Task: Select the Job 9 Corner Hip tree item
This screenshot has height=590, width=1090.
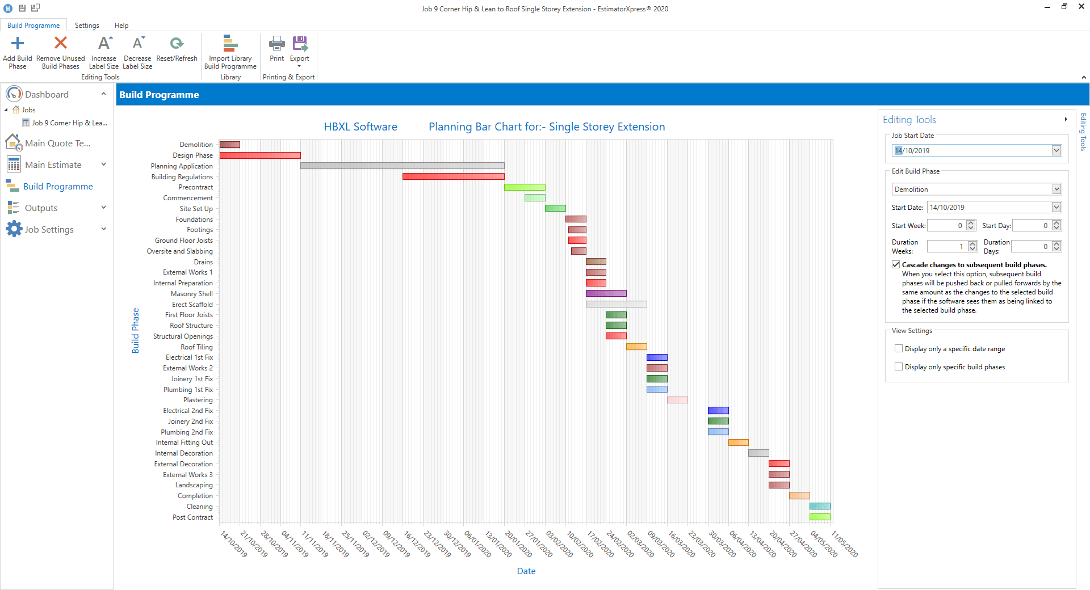Action: pos(69,123)
